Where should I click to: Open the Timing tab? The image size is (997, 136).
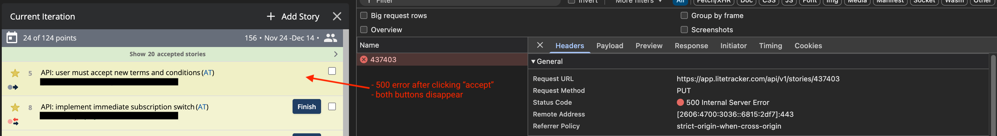pyautogui.click(x=770, y=46)
